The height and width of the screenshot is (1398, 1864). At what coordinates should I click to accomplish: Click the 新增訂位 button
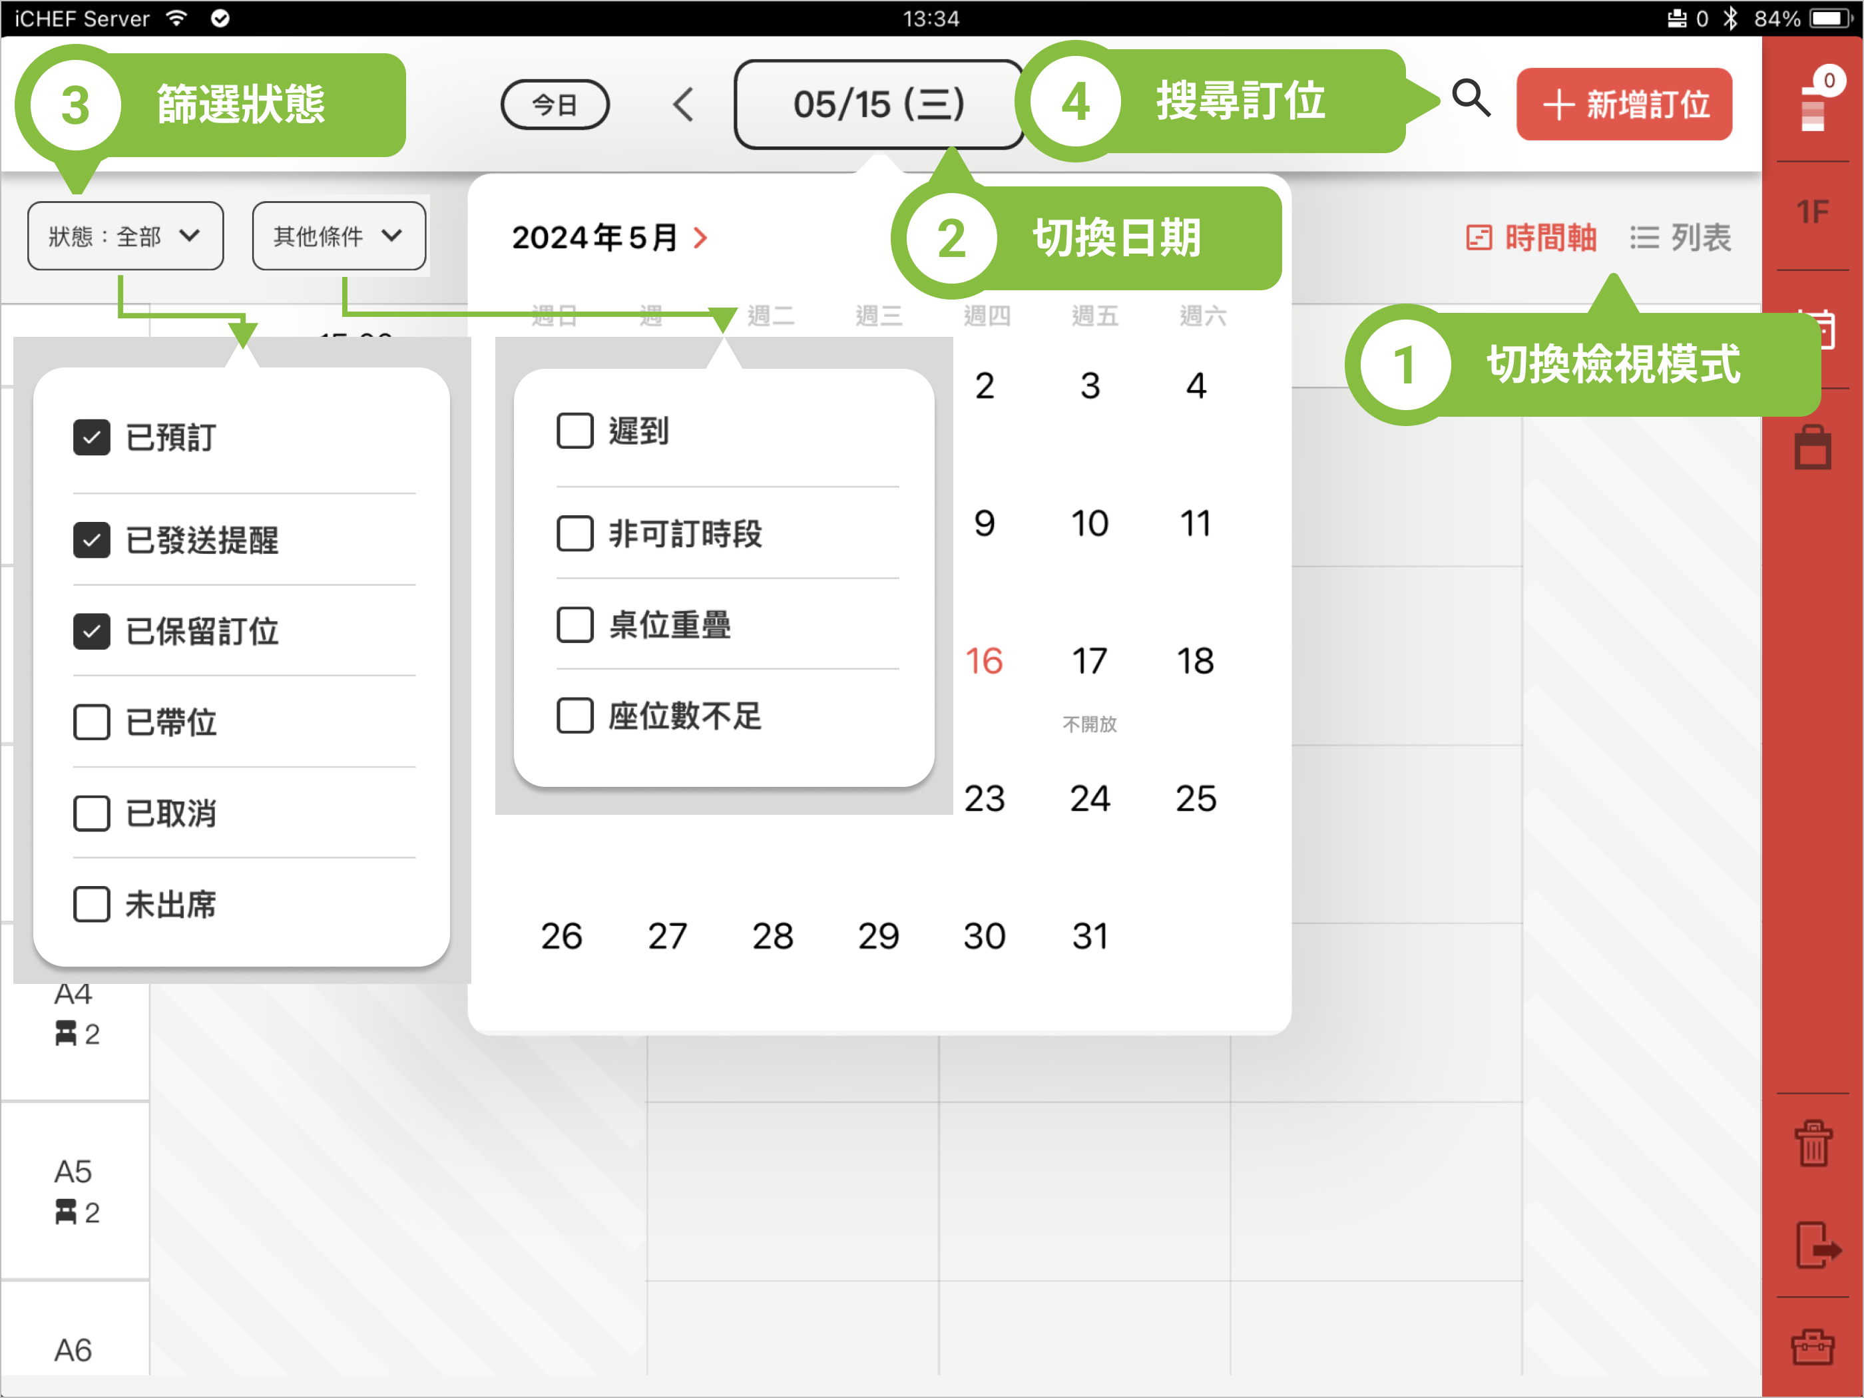(x=1624, y=105)
